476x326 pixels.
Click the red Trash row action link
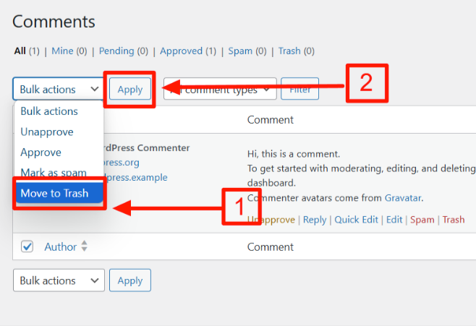click(454, 219)
